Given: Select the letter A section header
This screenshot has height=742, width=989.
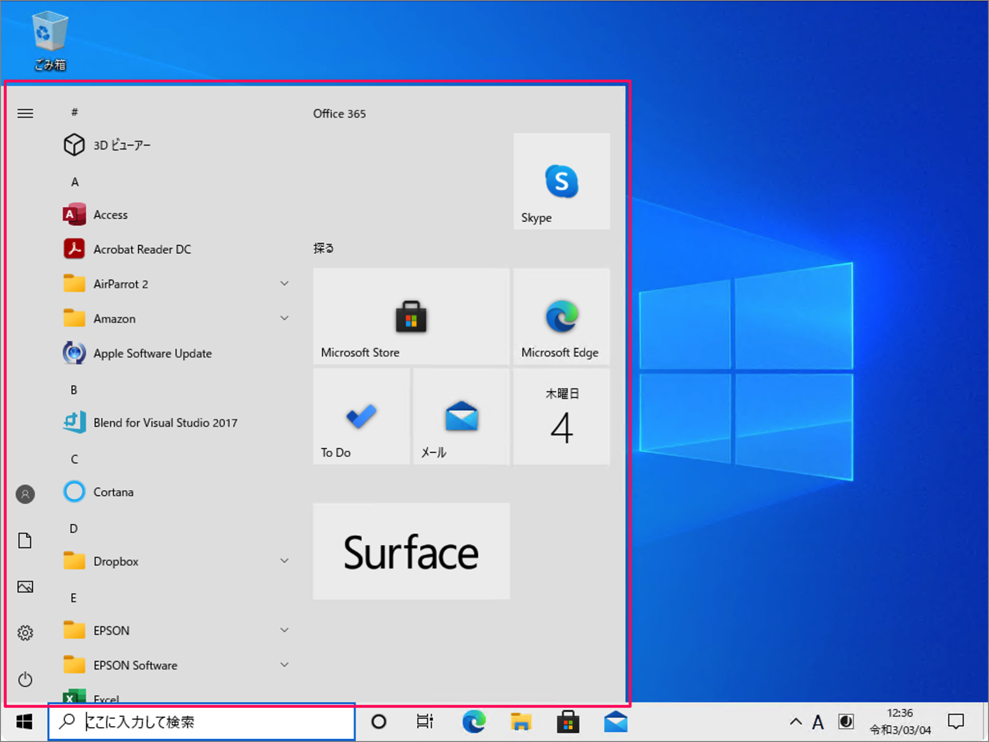Looking at the screenshot, I should point(74,182).
